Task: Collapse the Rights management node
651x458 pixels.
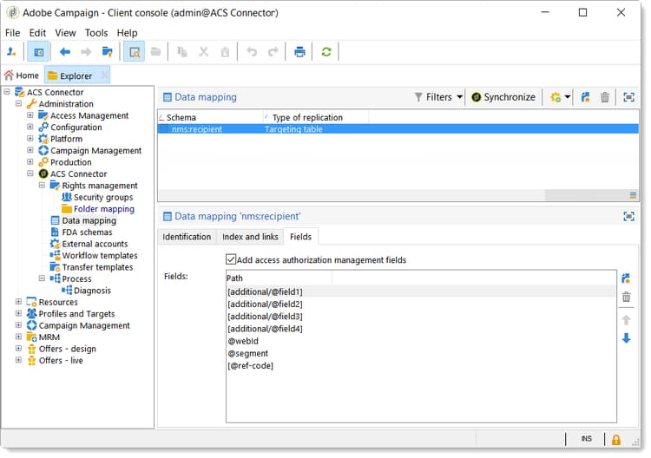Action: point(42,186)
